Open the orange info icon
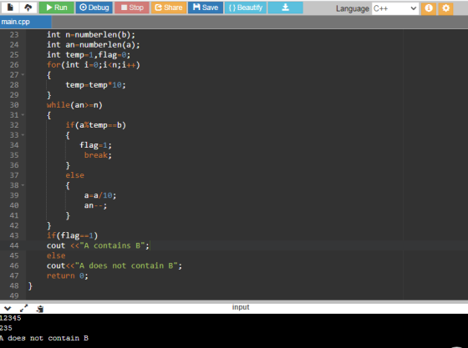Screen dimensions: 468x348 pyautogui.click(x=429, y=8)
